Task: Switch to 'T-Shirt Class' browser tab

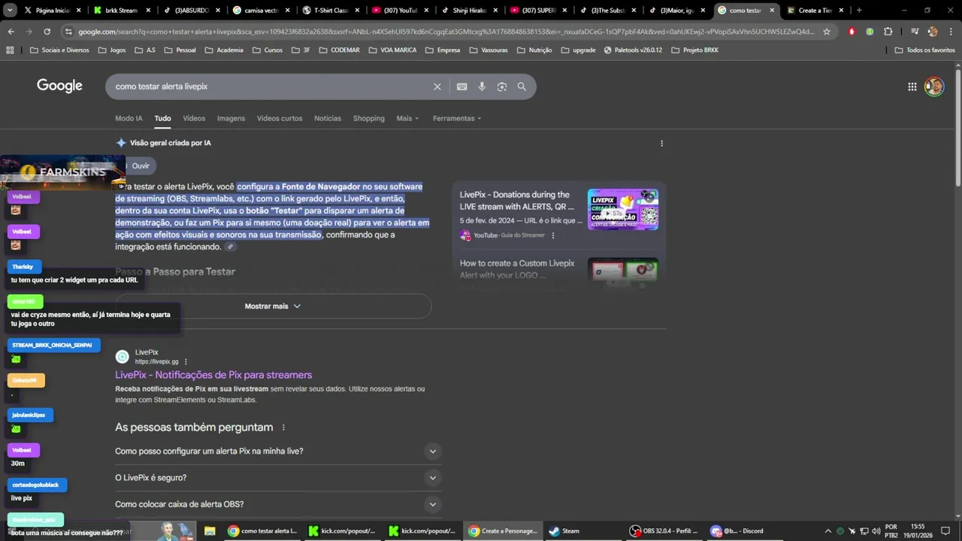Action: tap(331, 11)
